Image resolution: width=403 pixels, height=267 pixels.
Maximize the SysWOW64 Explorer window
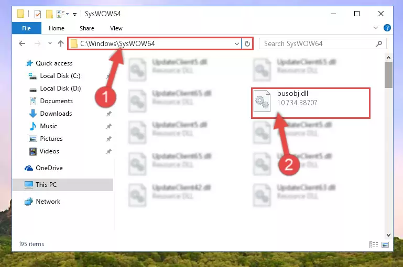pos(357,14)
